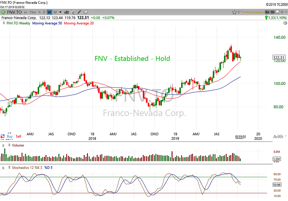The width and height of the screenshot is (288, 201).
Task: Open the chart menu arrow at top right
Action: pyautogui.click(x=286, y=12)
